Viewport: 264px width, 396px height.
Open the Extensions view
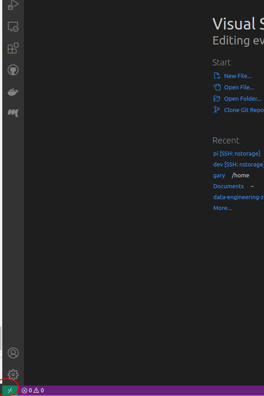[13, 48]
